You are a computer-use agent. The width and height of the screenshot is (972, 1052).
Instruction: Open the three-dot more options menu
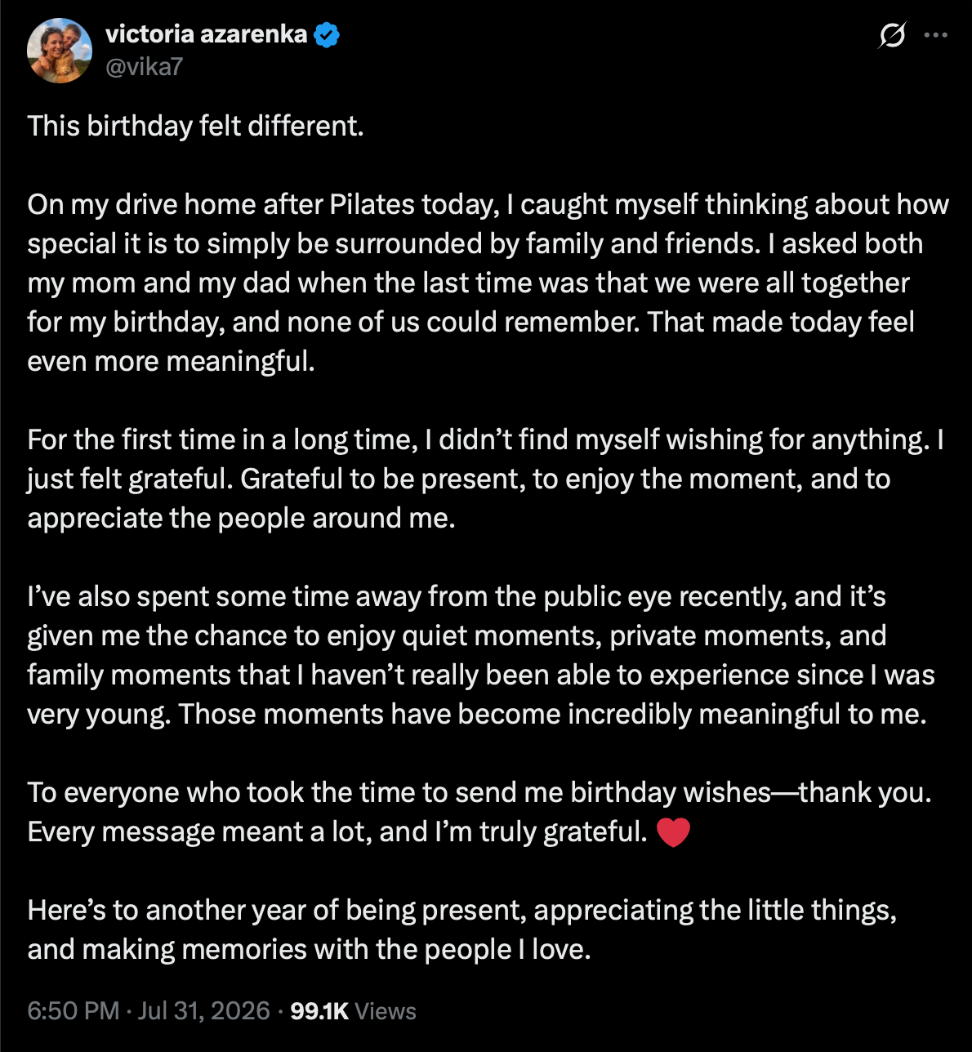coord(936,35)
